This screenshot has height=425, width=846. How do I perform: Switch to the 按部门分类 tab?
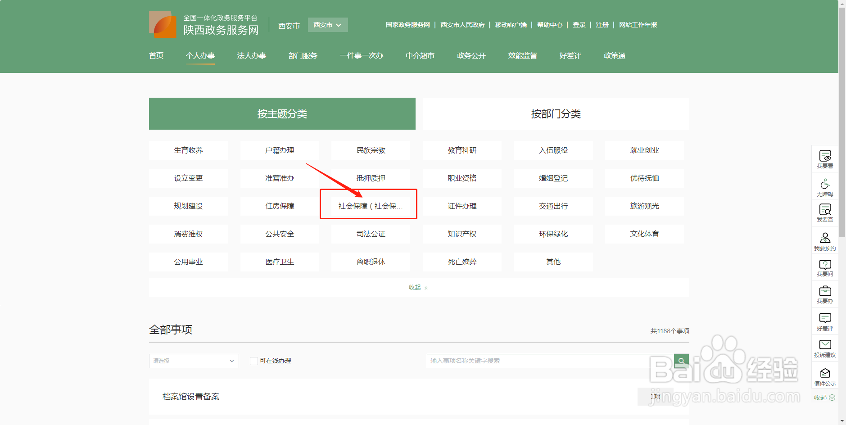556,114
